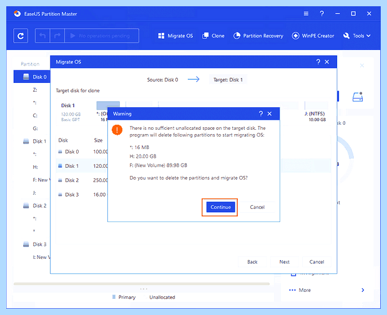Select Disk 3 in left partition tree
The image size is (387, 315).
click(x=34, y=245)
